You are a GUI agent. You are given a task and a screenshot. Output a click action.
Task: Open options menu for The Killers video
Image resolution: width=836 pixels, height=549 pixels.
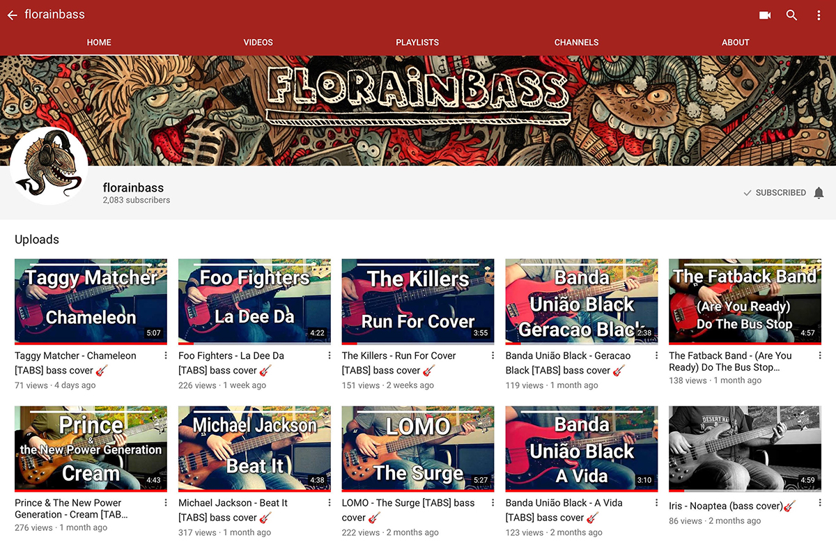493,356
